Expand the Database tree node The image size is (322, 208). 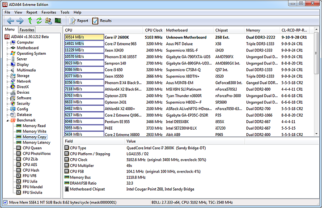[x=8, y=115]
